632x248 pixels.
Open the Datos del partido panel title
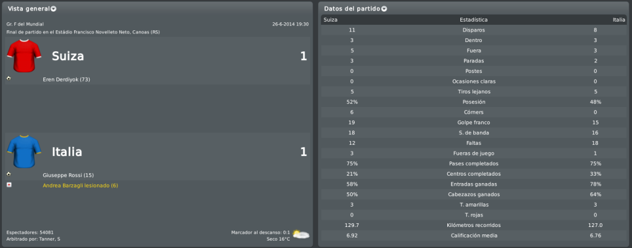352,9
